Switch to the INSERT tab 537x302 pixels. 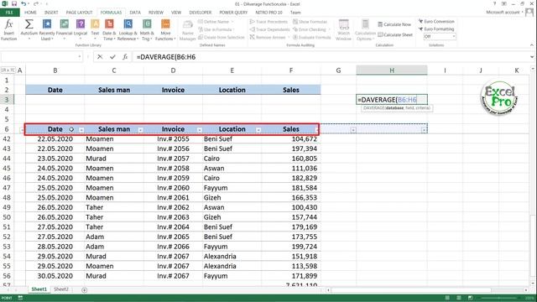coord(51,13)
